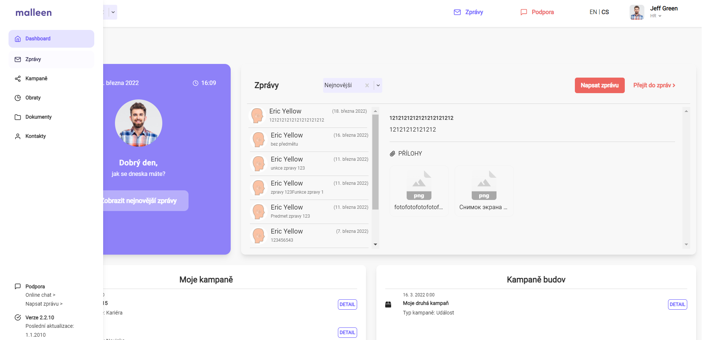705x340 pixels.
Task: Click the clock icon beside 16:09
Action: 196,83
